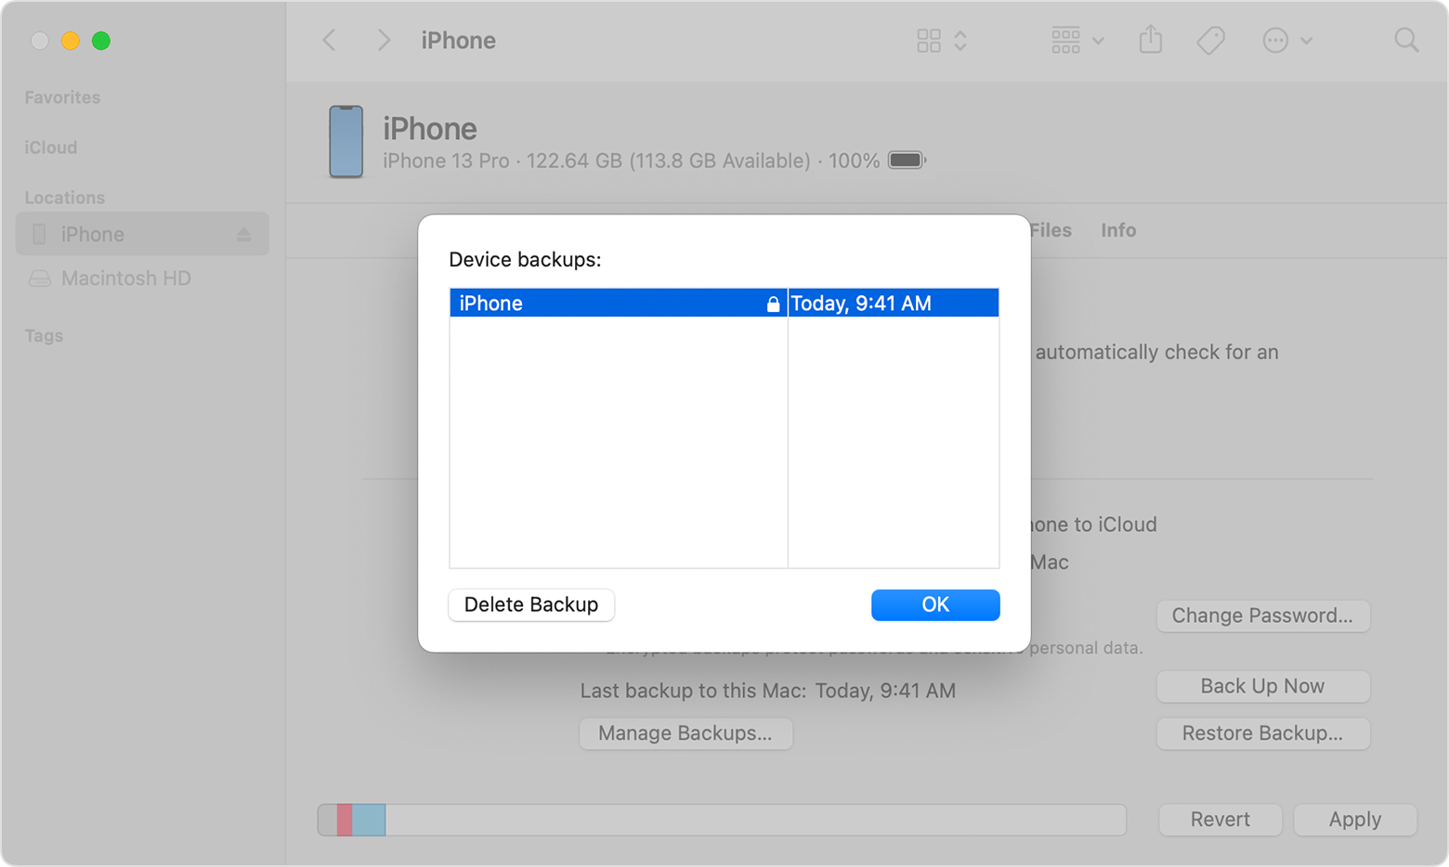Open the More actions ellipsis icon

(x=1275, y=40)
